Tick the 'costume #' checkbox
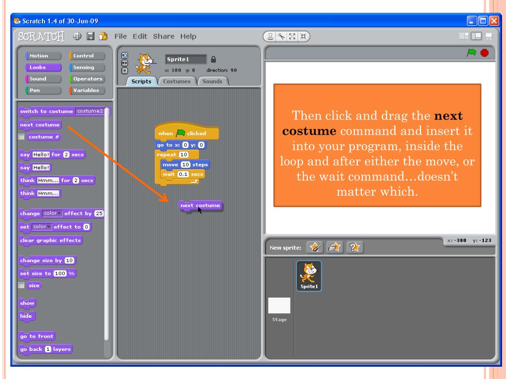This screenshot has width=506, height=379. click(x=21, y=137)
